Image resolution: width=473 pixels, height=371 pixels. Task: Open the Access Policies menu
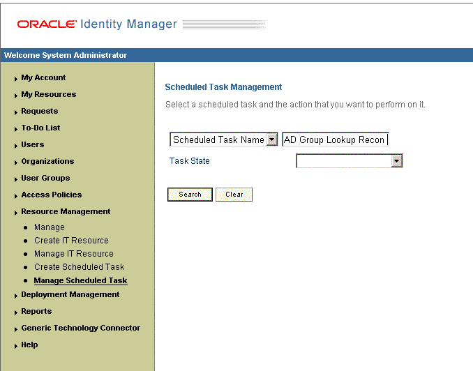coord(52,195)
